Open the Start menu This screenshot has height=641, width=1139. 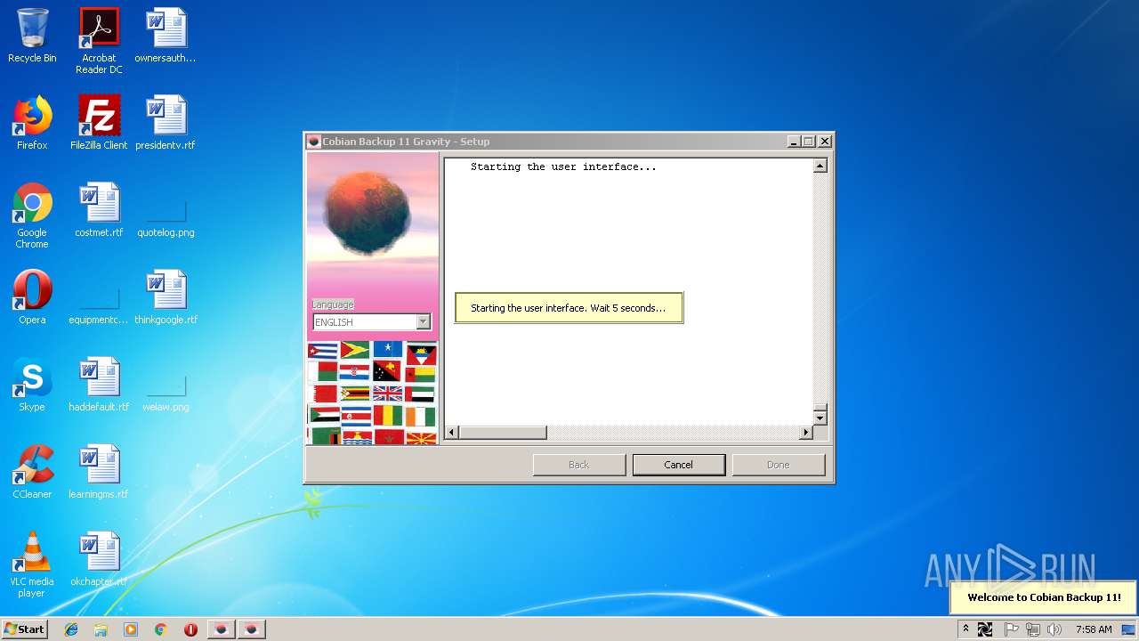coord(25,629)
